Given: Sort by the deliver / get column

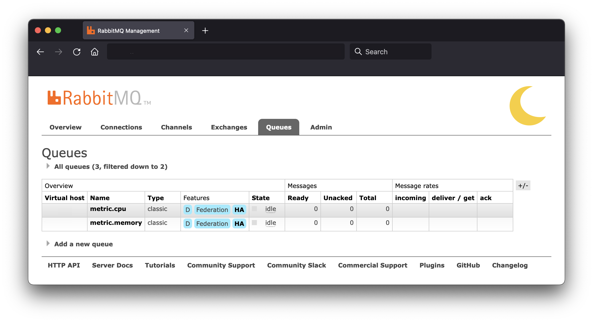Looking at the screenshot, I should (x=453, y=198).
